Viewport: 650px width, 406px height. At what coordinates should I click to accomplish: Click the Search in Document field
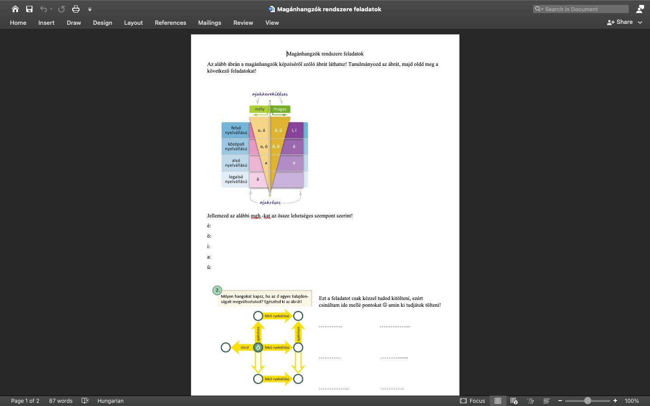[x=581, y=9]
